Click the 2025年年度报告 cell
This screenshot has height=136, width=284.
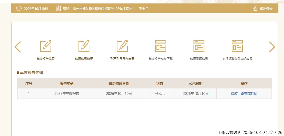point(67,94)
